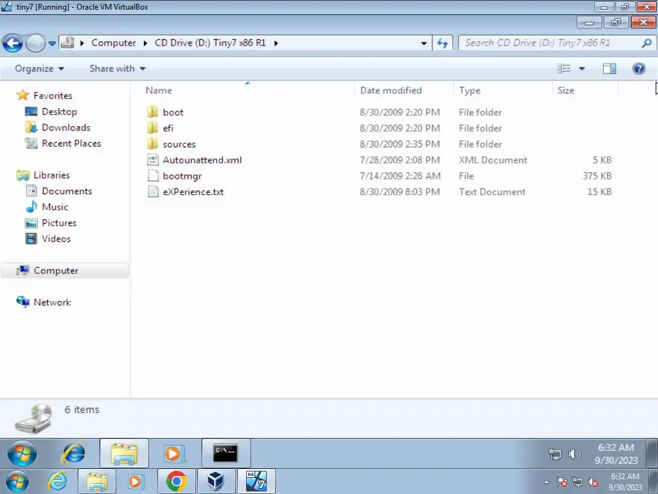Click the eXPerience.txt file name
Screen dimensions: 658x494
[193, 192]
